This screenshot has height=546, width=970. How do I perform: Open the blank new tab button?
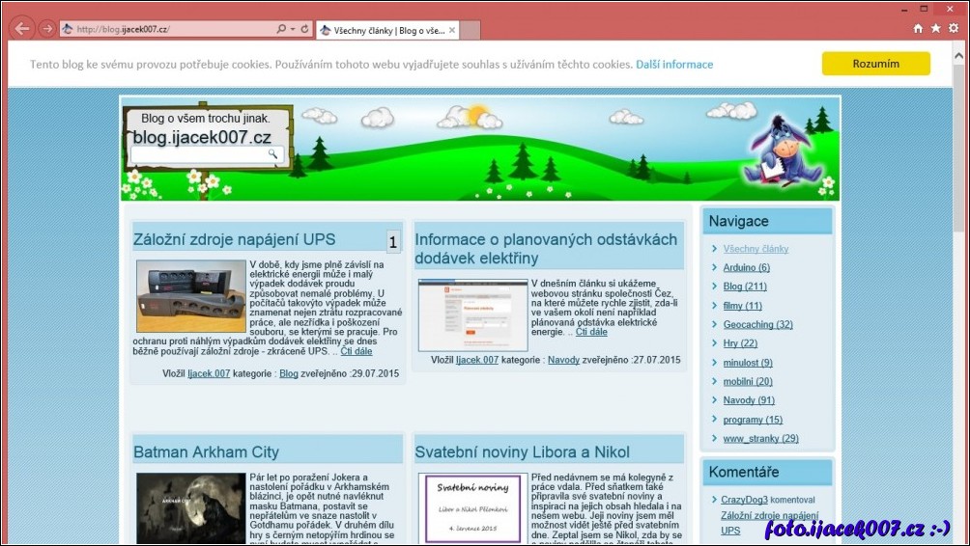coord(470,30)
